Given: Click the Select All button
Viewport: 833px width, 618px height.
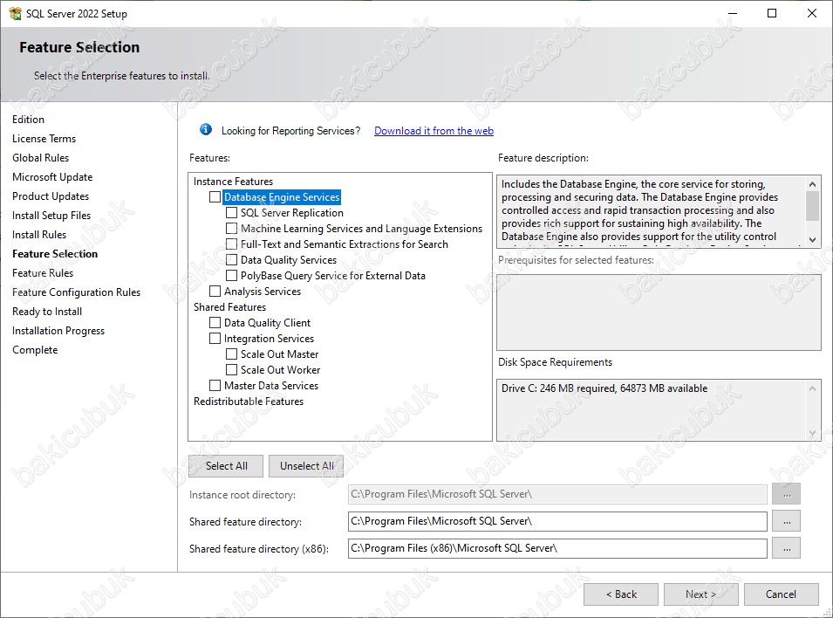Looking at the screenshot, I should click(226, 466).
